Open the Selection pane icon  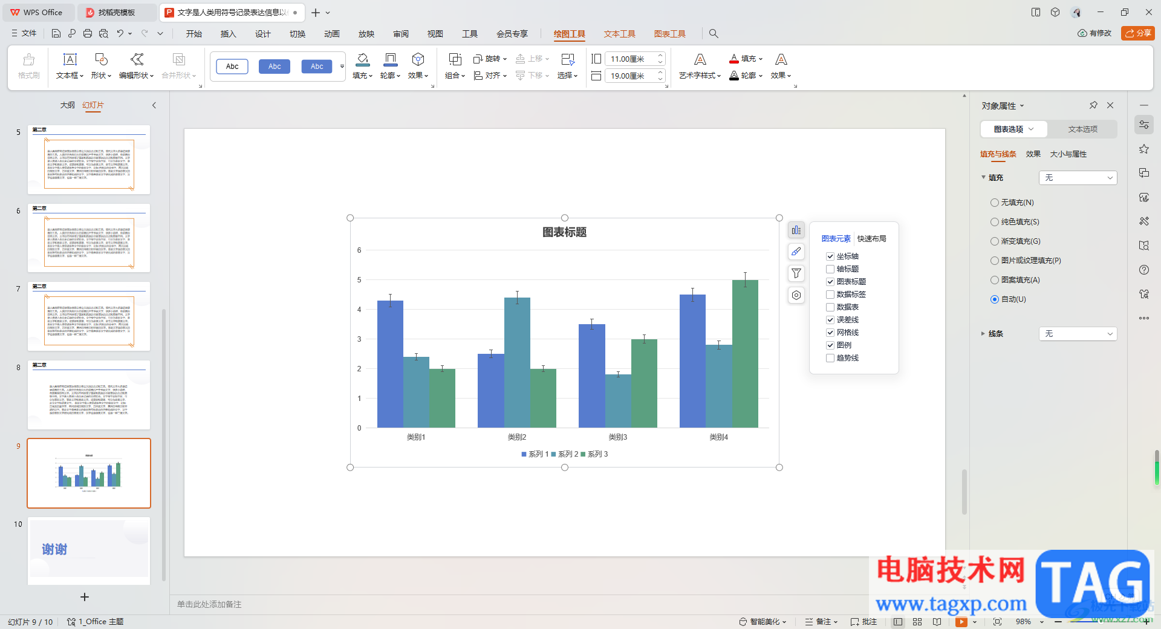coord(567,59)
